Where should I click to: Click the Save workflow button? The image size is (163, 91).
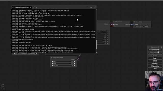(x=155, y=58)
